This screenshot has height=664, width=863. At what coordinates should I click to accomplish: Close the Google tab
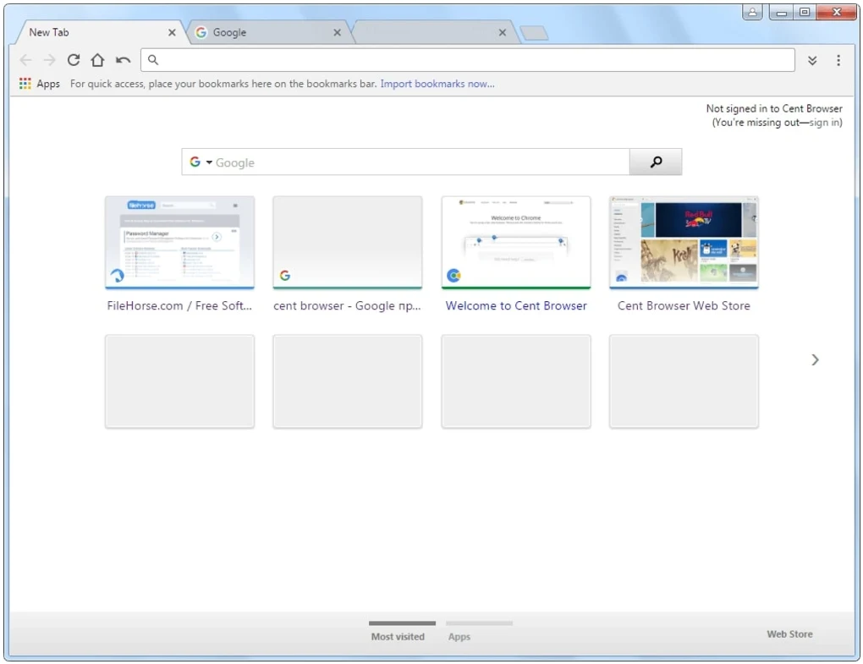click(337, 32)
